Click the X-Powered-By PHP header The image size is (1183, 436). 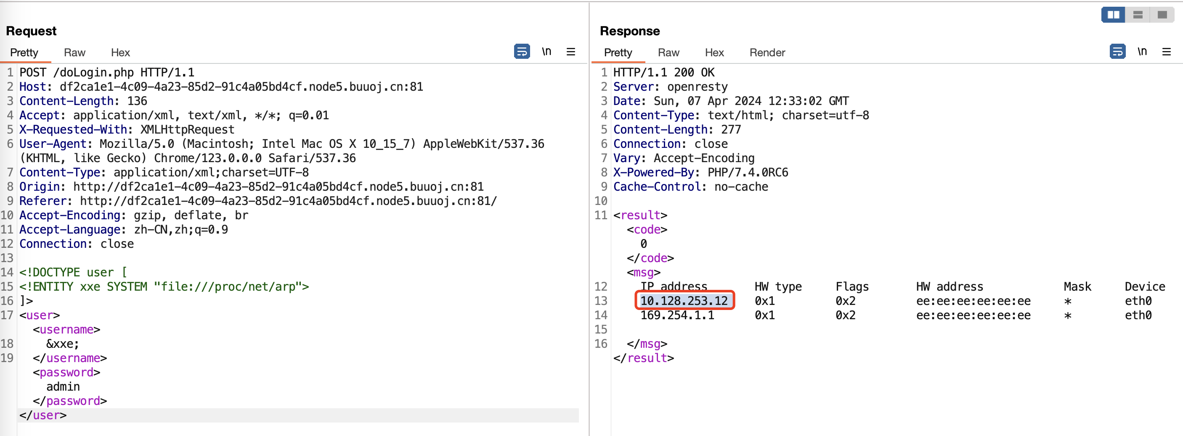701,172
